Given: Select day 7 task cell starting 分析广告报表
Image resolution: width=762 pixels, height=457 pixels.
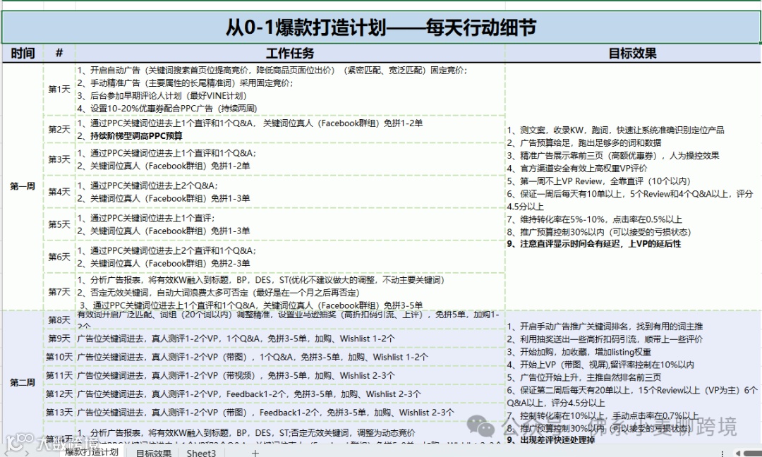Looking at the screenshot, I should 290,291.
